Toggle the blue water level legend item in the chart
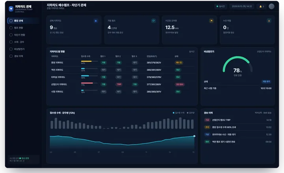284x173 pixels. (178, 113)
